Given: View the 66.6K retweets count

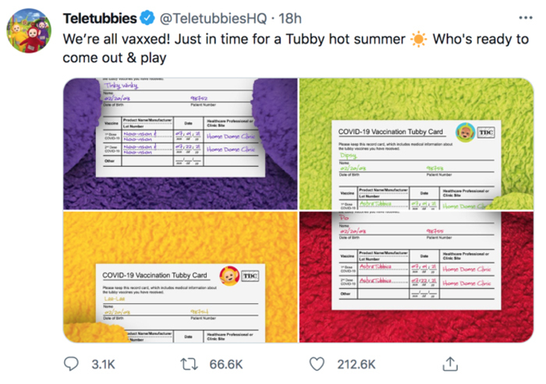Looking at the screenshot, I should (226, 364).
